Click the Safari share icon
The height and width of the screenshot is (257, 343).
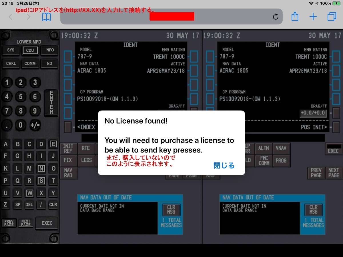coord(295,17)
